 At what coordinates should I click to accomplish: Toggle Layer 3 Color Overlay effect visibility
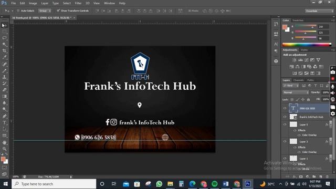click(299, 152)
